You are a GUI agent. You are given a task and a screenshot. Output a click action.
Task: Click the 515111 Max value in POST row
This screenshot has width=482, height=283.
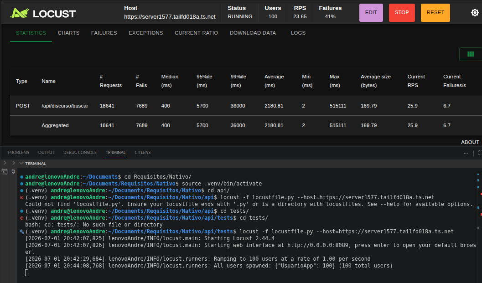click(338, 106)
